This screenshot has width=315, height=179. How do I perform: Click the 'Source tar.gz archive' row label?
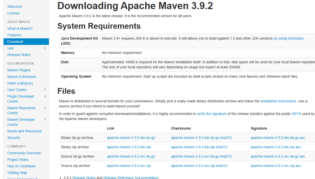(x=77, y=156)
